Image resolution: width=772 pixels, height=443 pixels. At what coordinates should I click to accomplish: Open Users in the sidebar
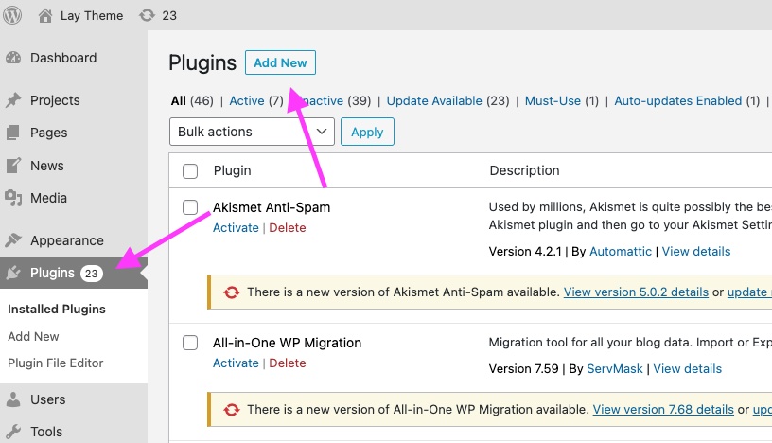[x=47, y=399]
